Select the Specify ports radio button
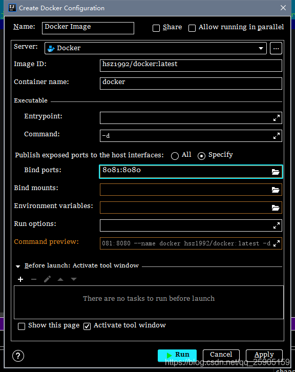 [x=201, y=156]
